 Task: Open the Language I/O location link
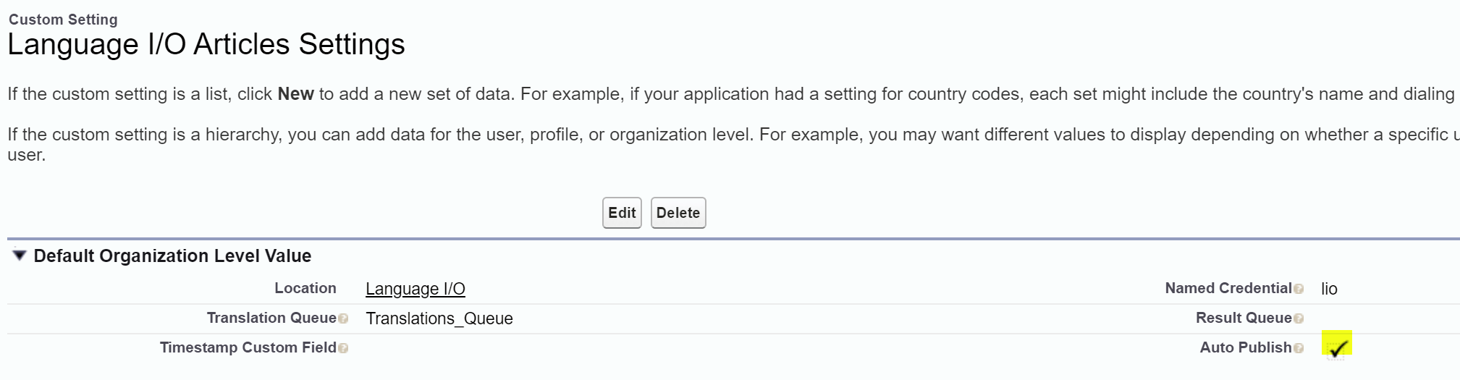point(415,289)
